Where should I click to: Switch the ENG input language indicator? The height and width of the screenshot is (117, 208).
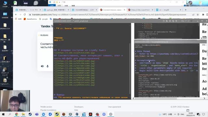click(182, 114)
